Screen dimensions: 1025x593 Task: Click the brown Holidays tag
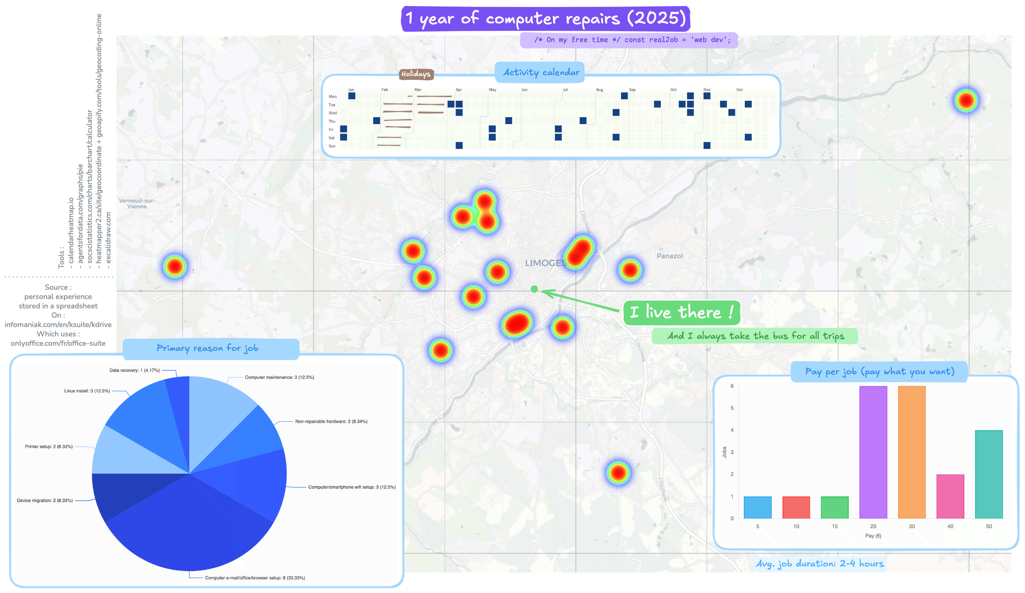416,74
